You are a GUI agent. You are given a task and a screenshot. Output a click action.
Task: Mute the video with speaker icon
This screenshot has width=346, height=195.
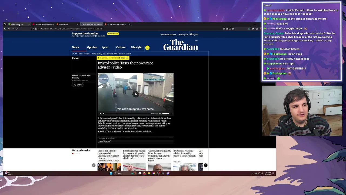160,113
